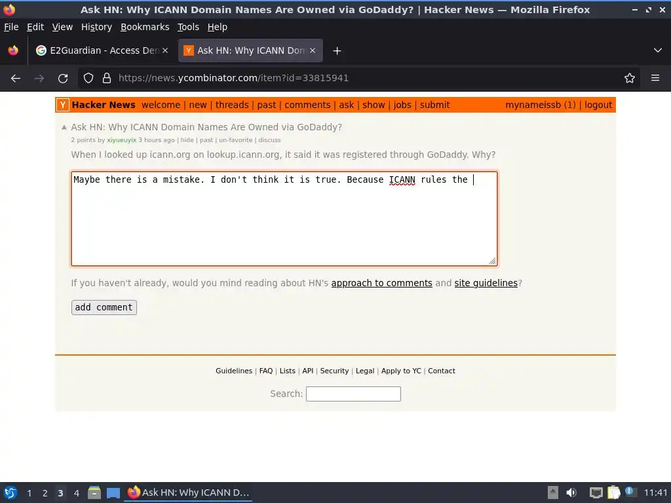Reload the current page

(x=63, y=79)
